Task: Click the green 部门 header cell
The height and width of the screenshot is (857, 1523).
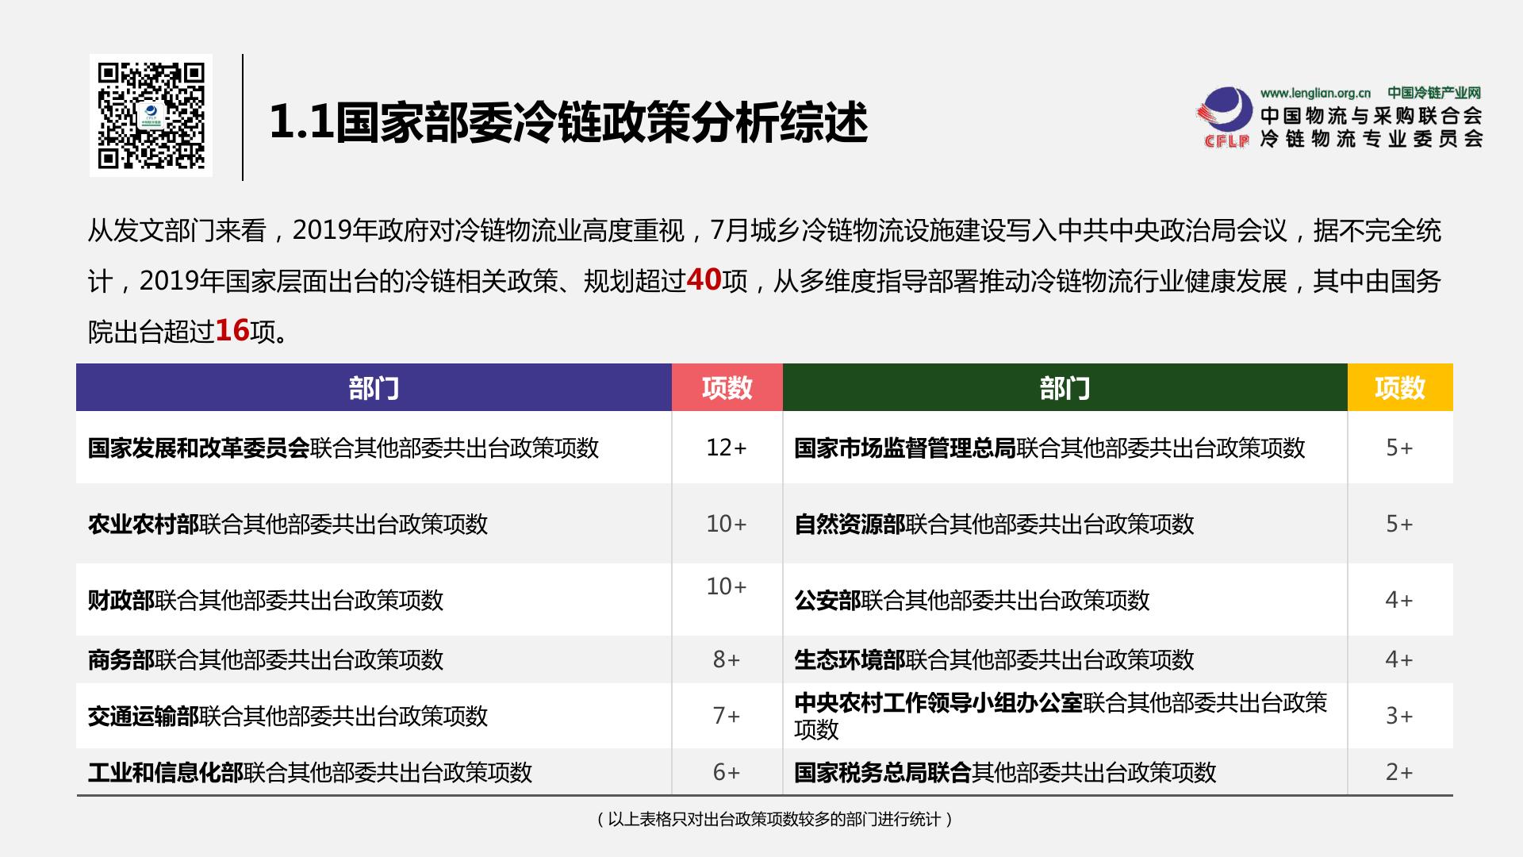Action: [1065, 388]
